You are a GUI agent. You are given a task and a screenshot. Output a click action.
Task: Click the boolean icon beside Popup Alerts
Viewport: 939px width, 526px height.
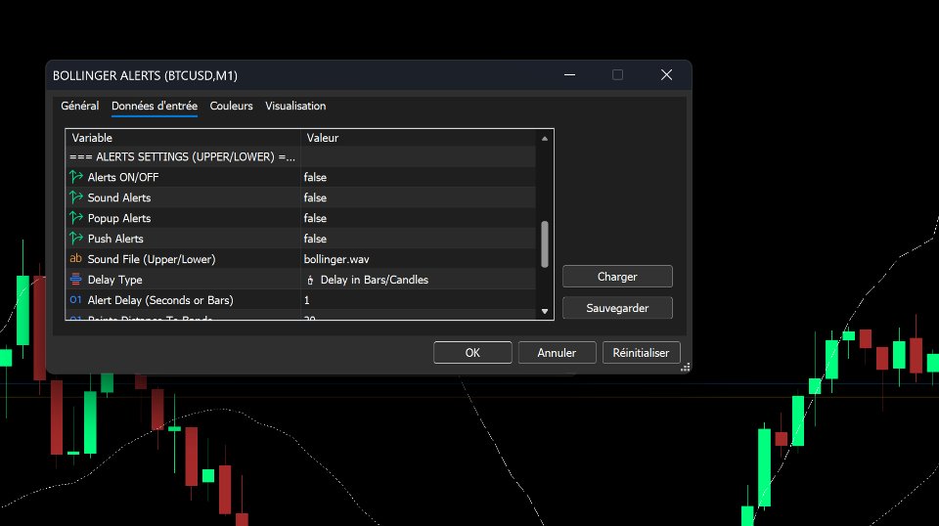point(76,217)
